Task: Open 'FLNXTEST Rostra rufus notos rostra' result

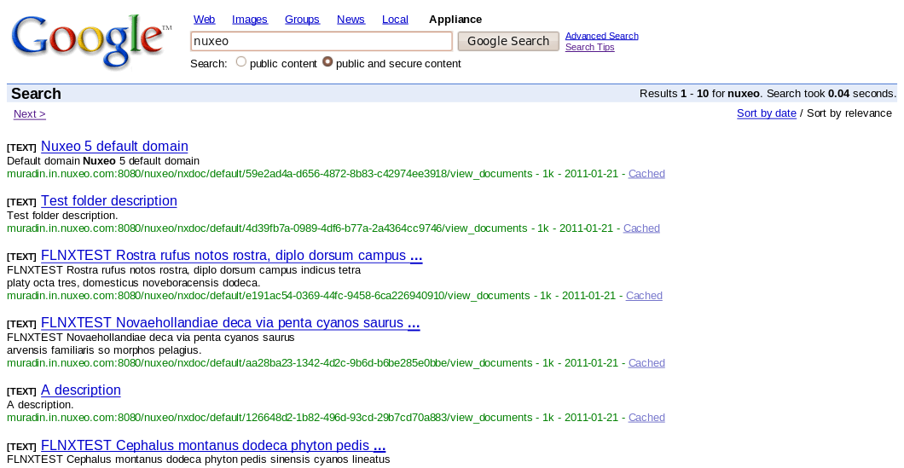Action: [223, 256]
